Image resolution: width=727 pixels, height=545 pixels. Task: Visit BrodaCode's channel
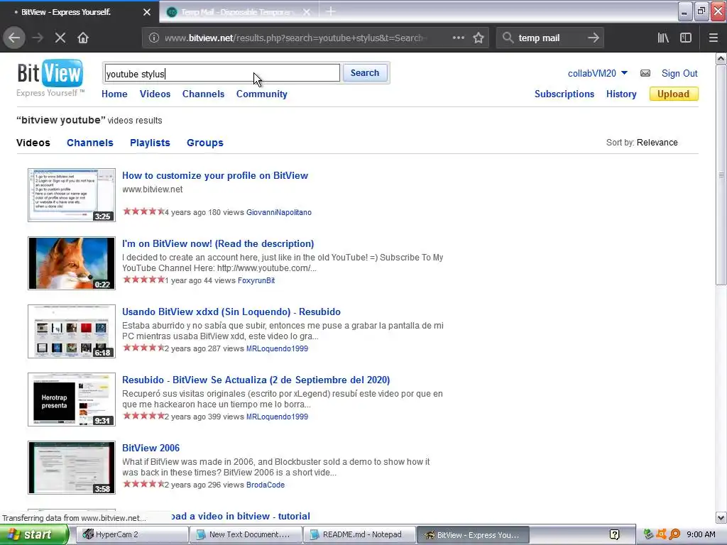coord(266,485)
